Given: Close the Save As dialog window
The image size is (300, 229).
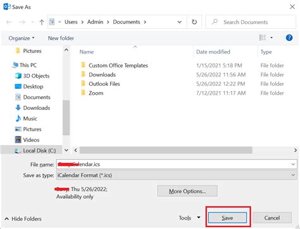Looking at the screenshot, I should 292,7.
